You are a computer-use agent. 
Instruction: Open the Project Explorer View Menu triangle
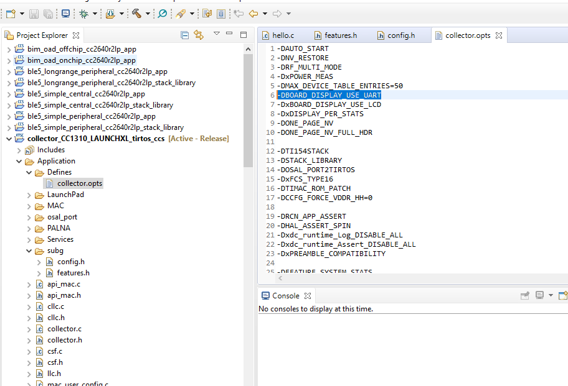pyautogui.click(x=216, y=34)
